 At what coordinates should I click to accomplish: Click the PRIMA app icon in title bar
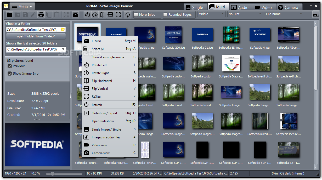[x=5, y=6]
